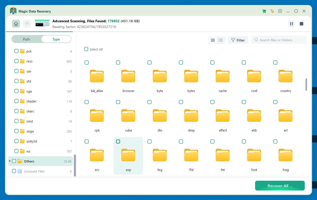This screenshot has height=200, width=317.
Task: Click the license key registration icon
Action: tap(272, 11)
